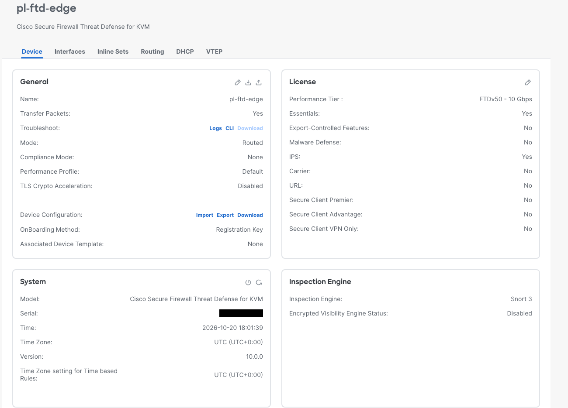Click the Transfer Packets value Yes
Image resolution: width=568 pixels, height=408 pixels.
258,113
